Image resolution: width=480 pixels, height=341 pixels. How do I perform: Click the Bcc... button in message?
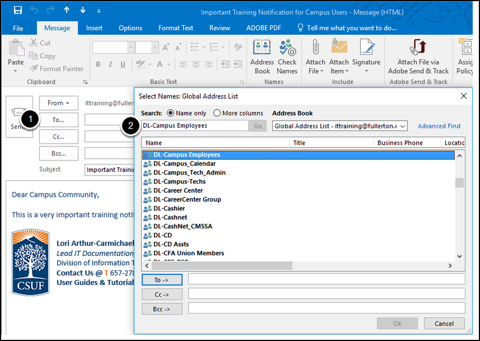pos(58,154)
